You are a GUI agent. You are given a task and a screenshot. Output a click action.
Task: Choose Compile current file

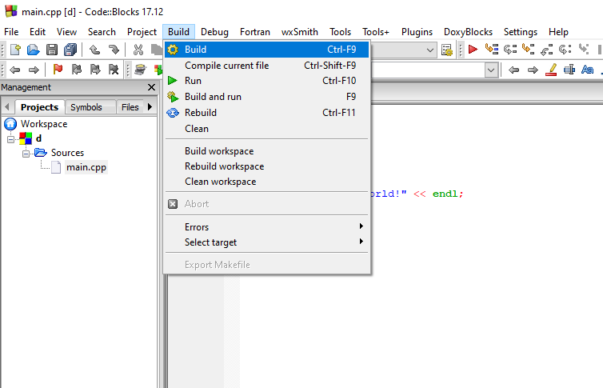tap(266, 66)
